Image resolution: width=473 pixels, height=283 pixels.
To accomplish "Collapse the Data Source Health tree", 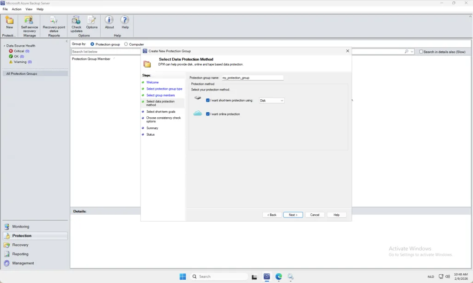I will point(4,46).
